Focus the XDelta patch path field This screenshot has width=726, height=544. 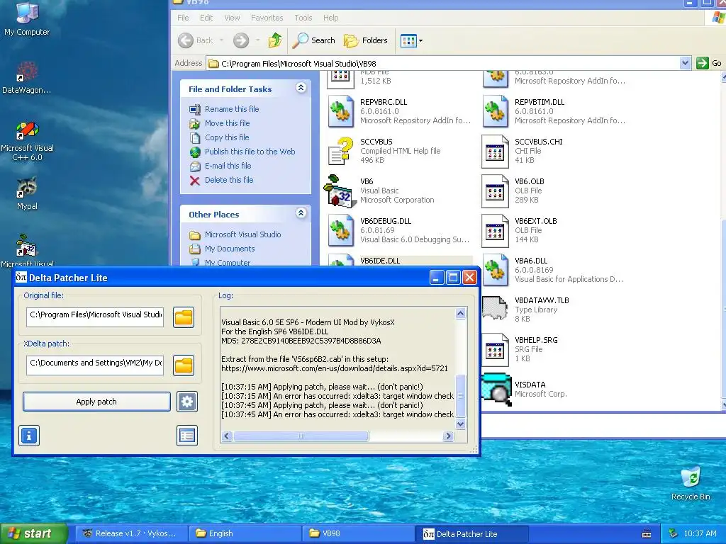coord(95,365)
